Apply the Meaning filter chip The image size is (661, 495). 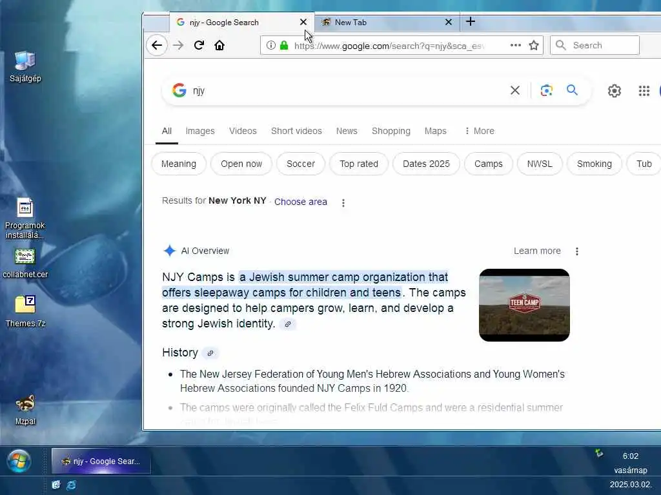179,164
